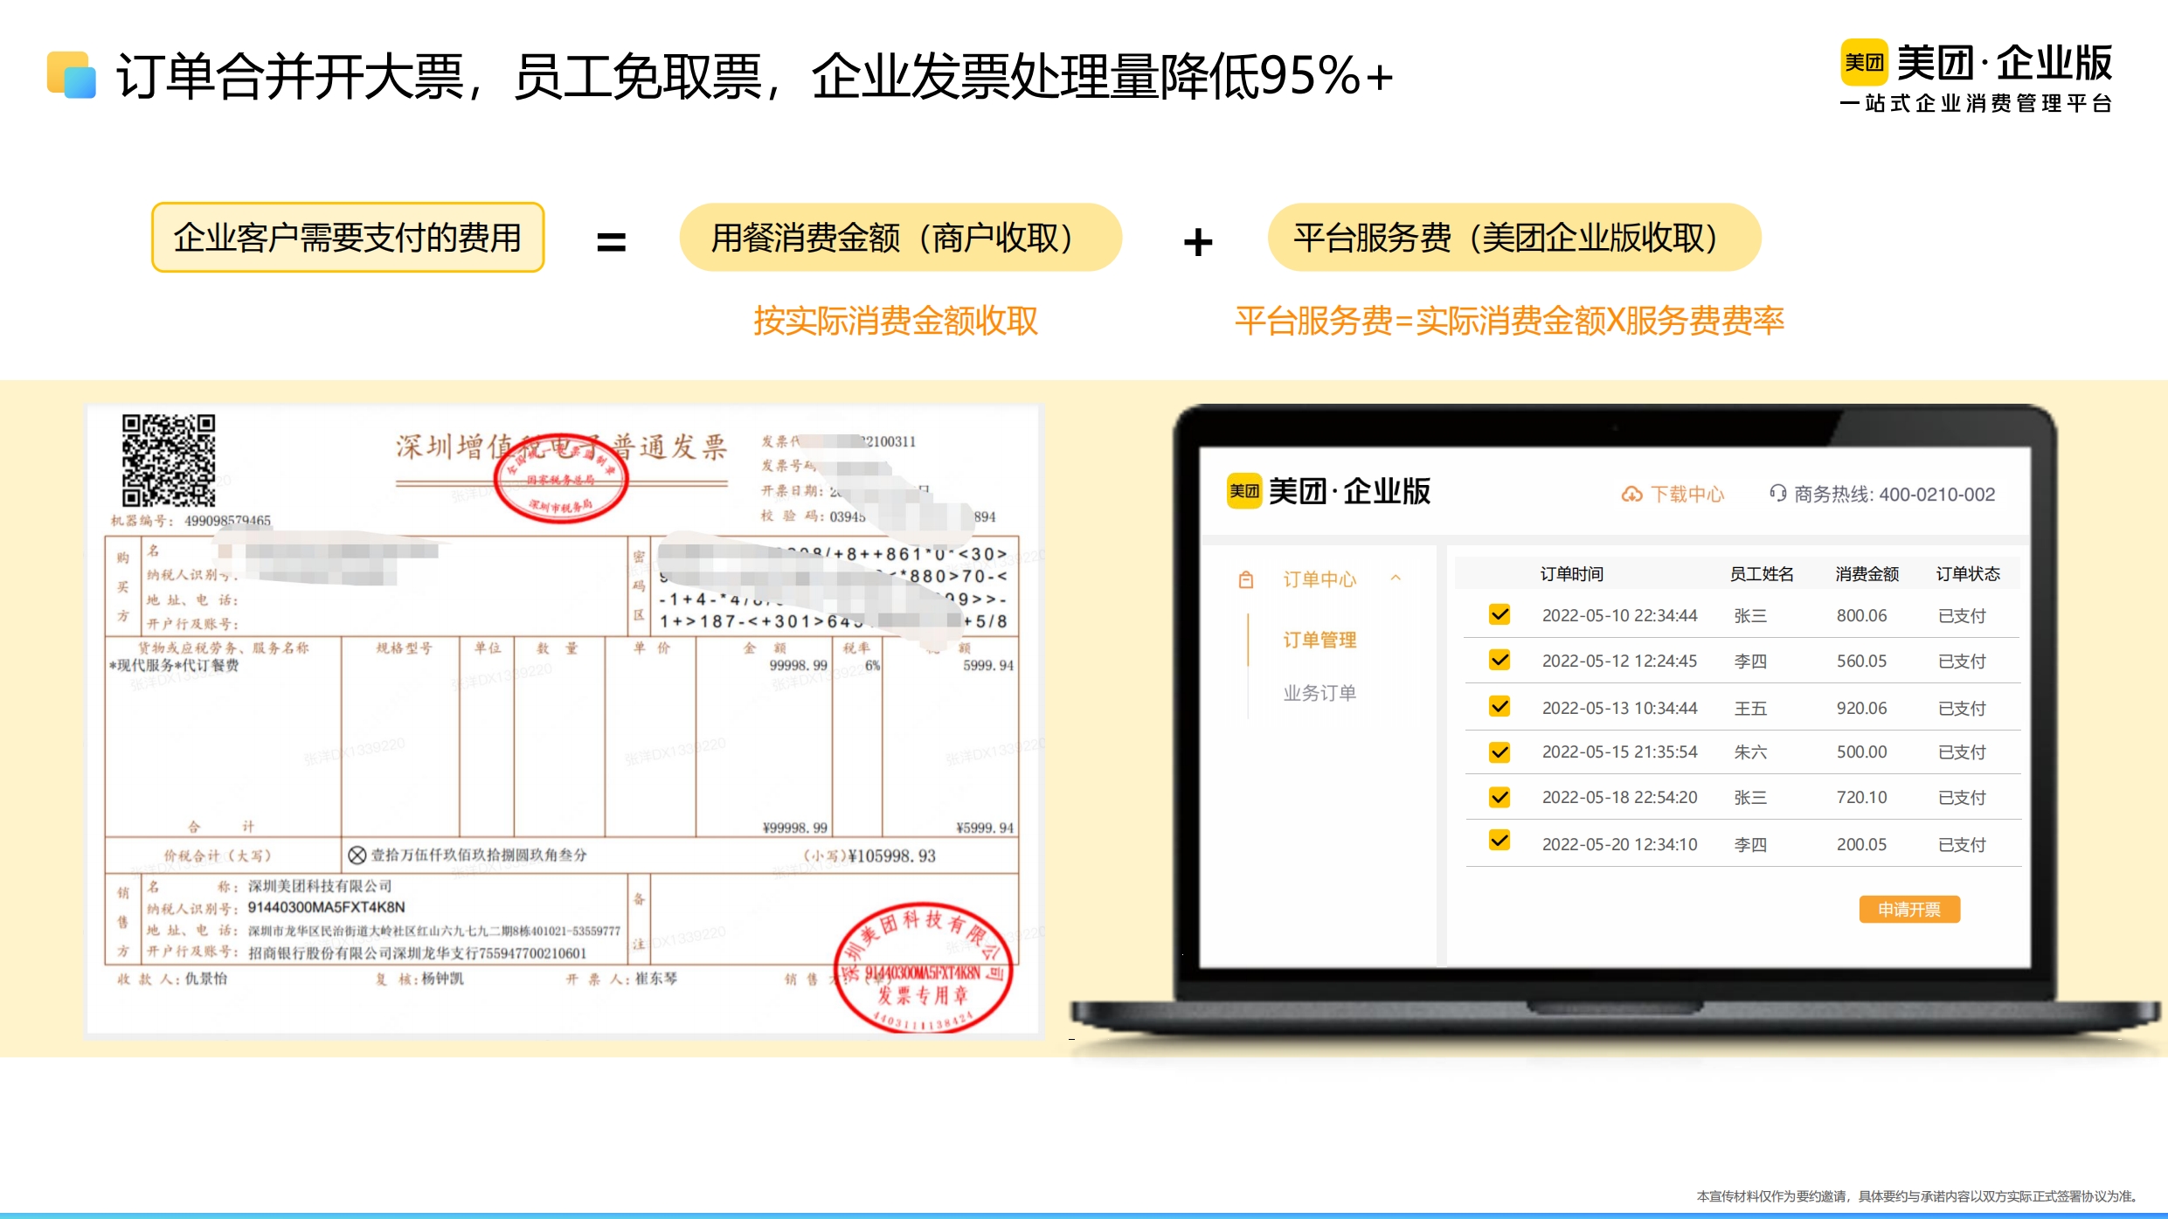Click the invoice thumbnail image
Screen dimensions: 2168x1219
pyautogui.click(x=564, y=720)
